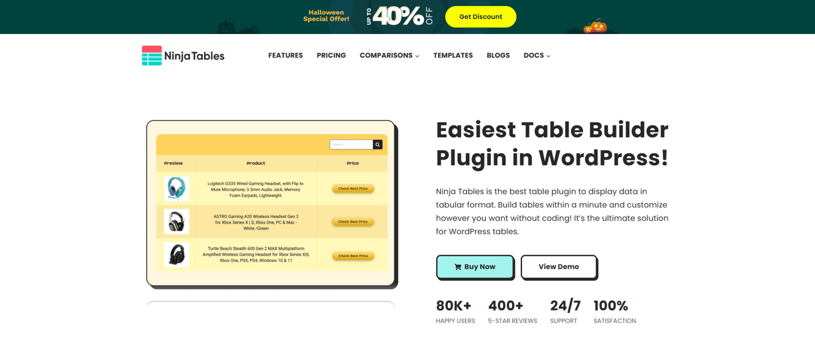The image size is (815, 350).
Task: Click the Product column header
Action: coord(255,163)
